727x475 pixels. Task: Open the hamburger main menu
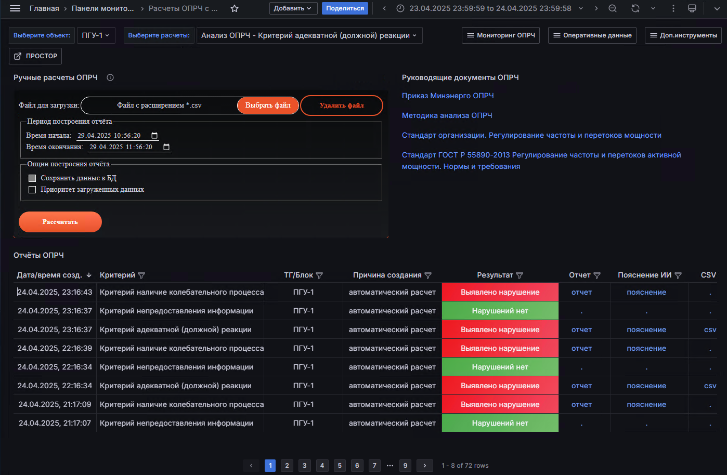(15, 8)
